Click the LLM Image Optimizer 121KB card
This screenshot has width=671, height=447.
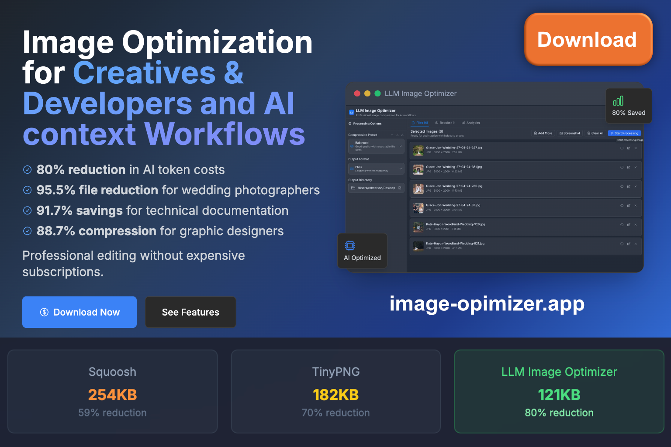point(559,392)
